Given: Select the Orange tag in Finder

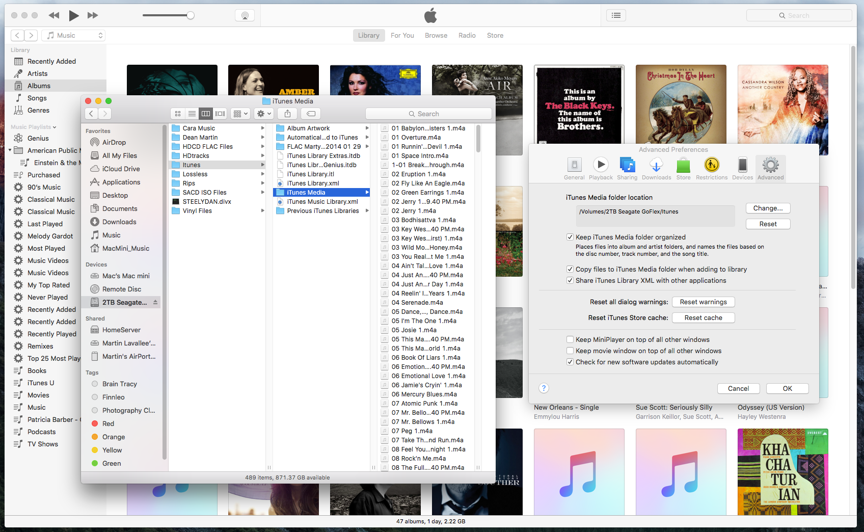Looking at the screenshot, I should [113, 437].
